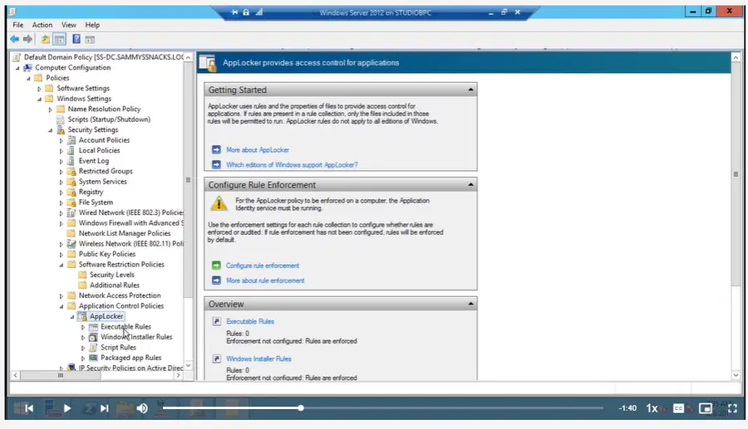Click the Up one level folder icon
Screen dimensions: 748x429
click(45, 39)
